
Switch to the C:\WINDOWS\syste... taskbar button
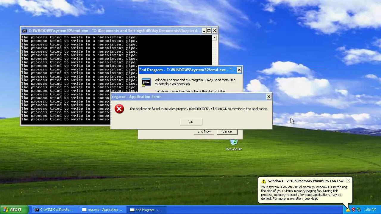click(55, 210)
